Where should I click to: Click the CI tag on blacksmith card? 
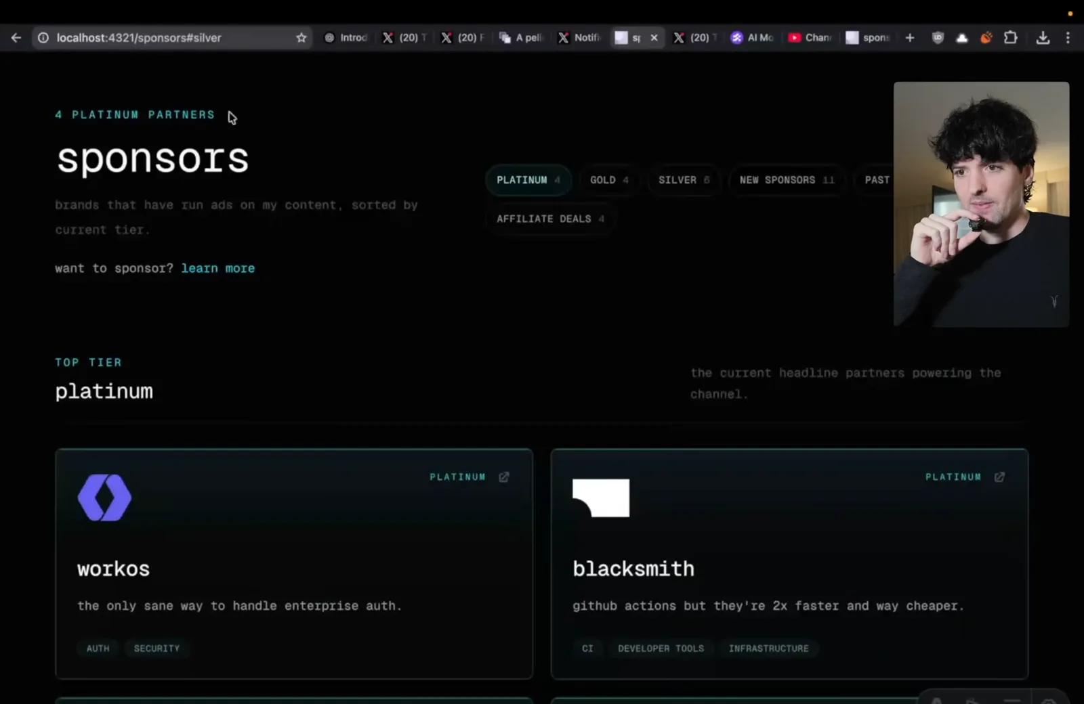click(x=587, y=648)
